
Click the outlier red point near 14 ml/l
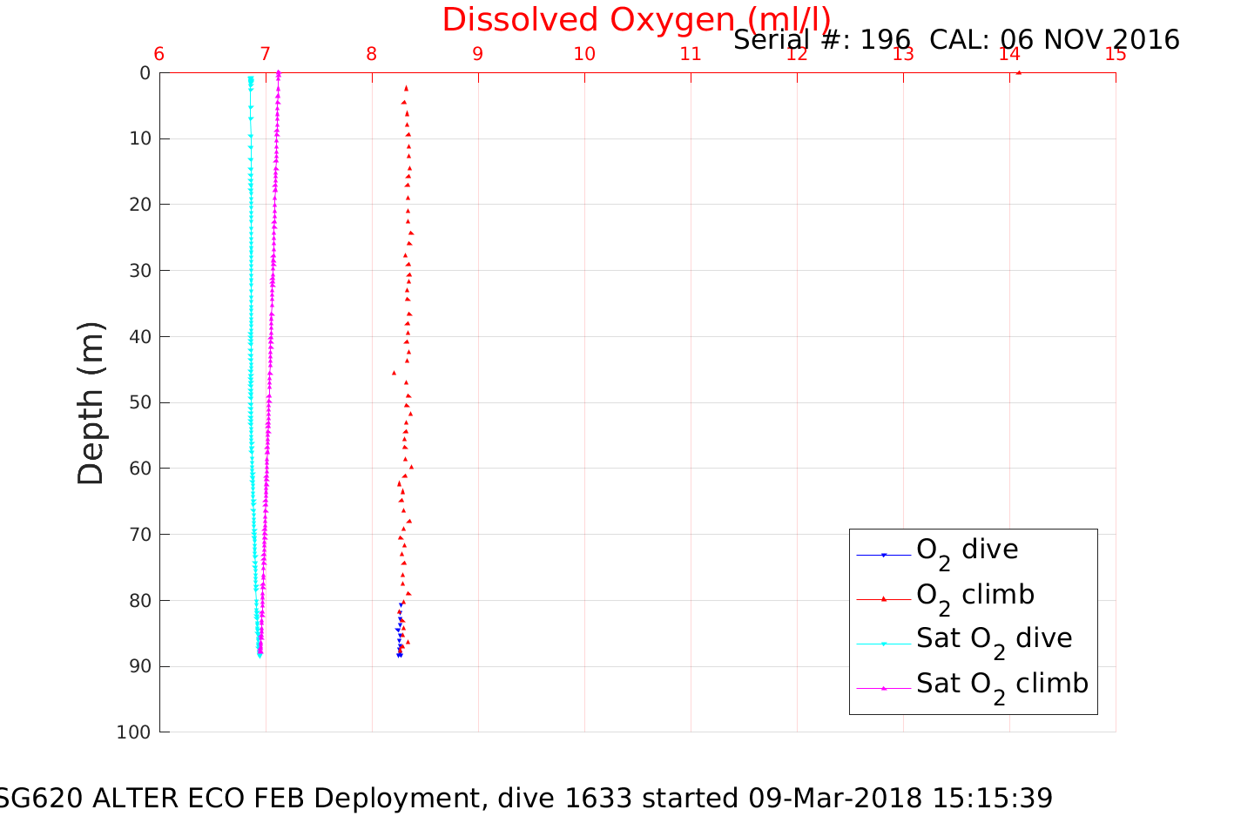pos(1019,72)
